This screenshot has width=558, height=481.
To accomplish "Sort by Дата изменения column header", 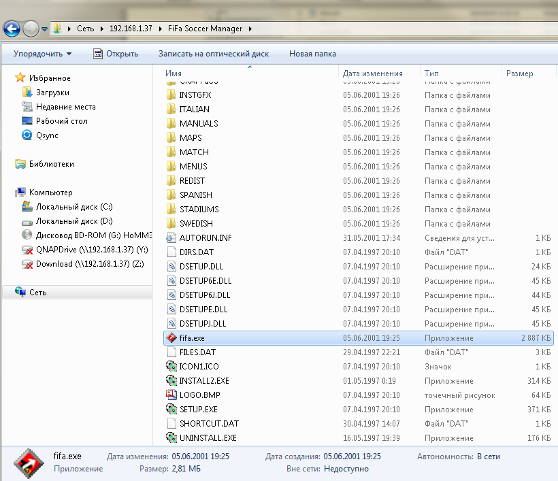I will point(373,73).
